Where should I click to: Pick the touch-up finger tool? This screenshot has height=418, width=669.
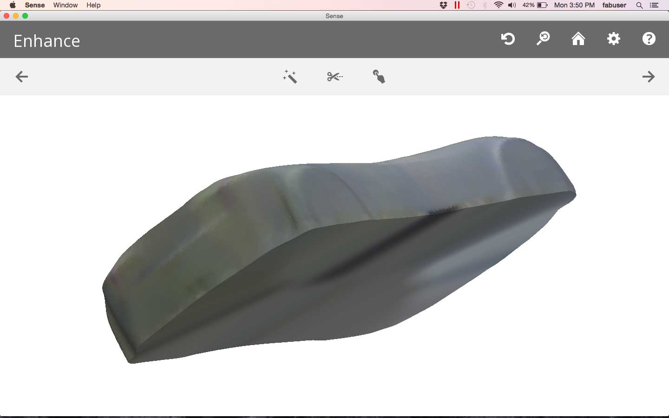coord(379,77)
